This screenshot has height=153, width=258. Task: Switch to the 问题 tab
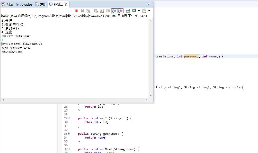coord(7,4)
